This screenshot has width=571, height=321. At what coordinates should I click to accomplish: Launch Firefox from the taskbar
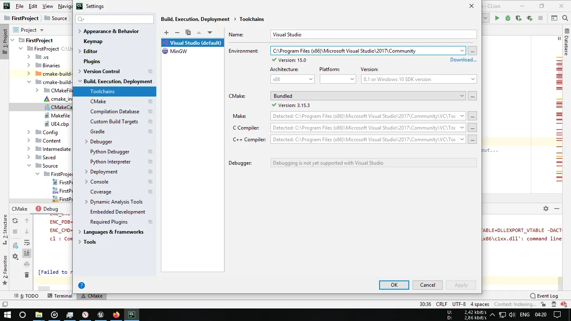click(116, 315)
